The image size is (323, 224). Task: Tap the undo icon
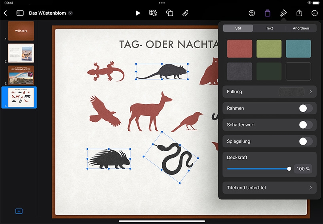click(252, 13)
